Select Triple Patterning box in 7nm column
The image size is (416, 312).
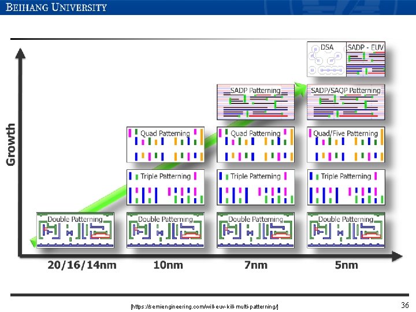(256, 187)
